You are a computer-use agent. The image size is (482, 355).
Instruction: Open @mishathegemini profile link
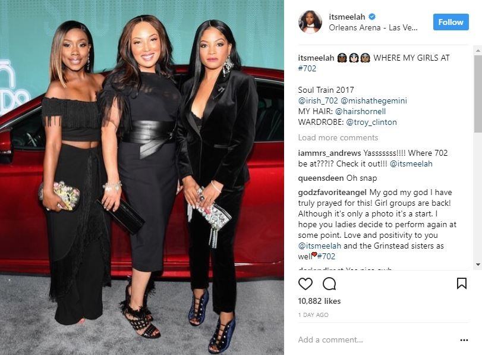point(374,100)
